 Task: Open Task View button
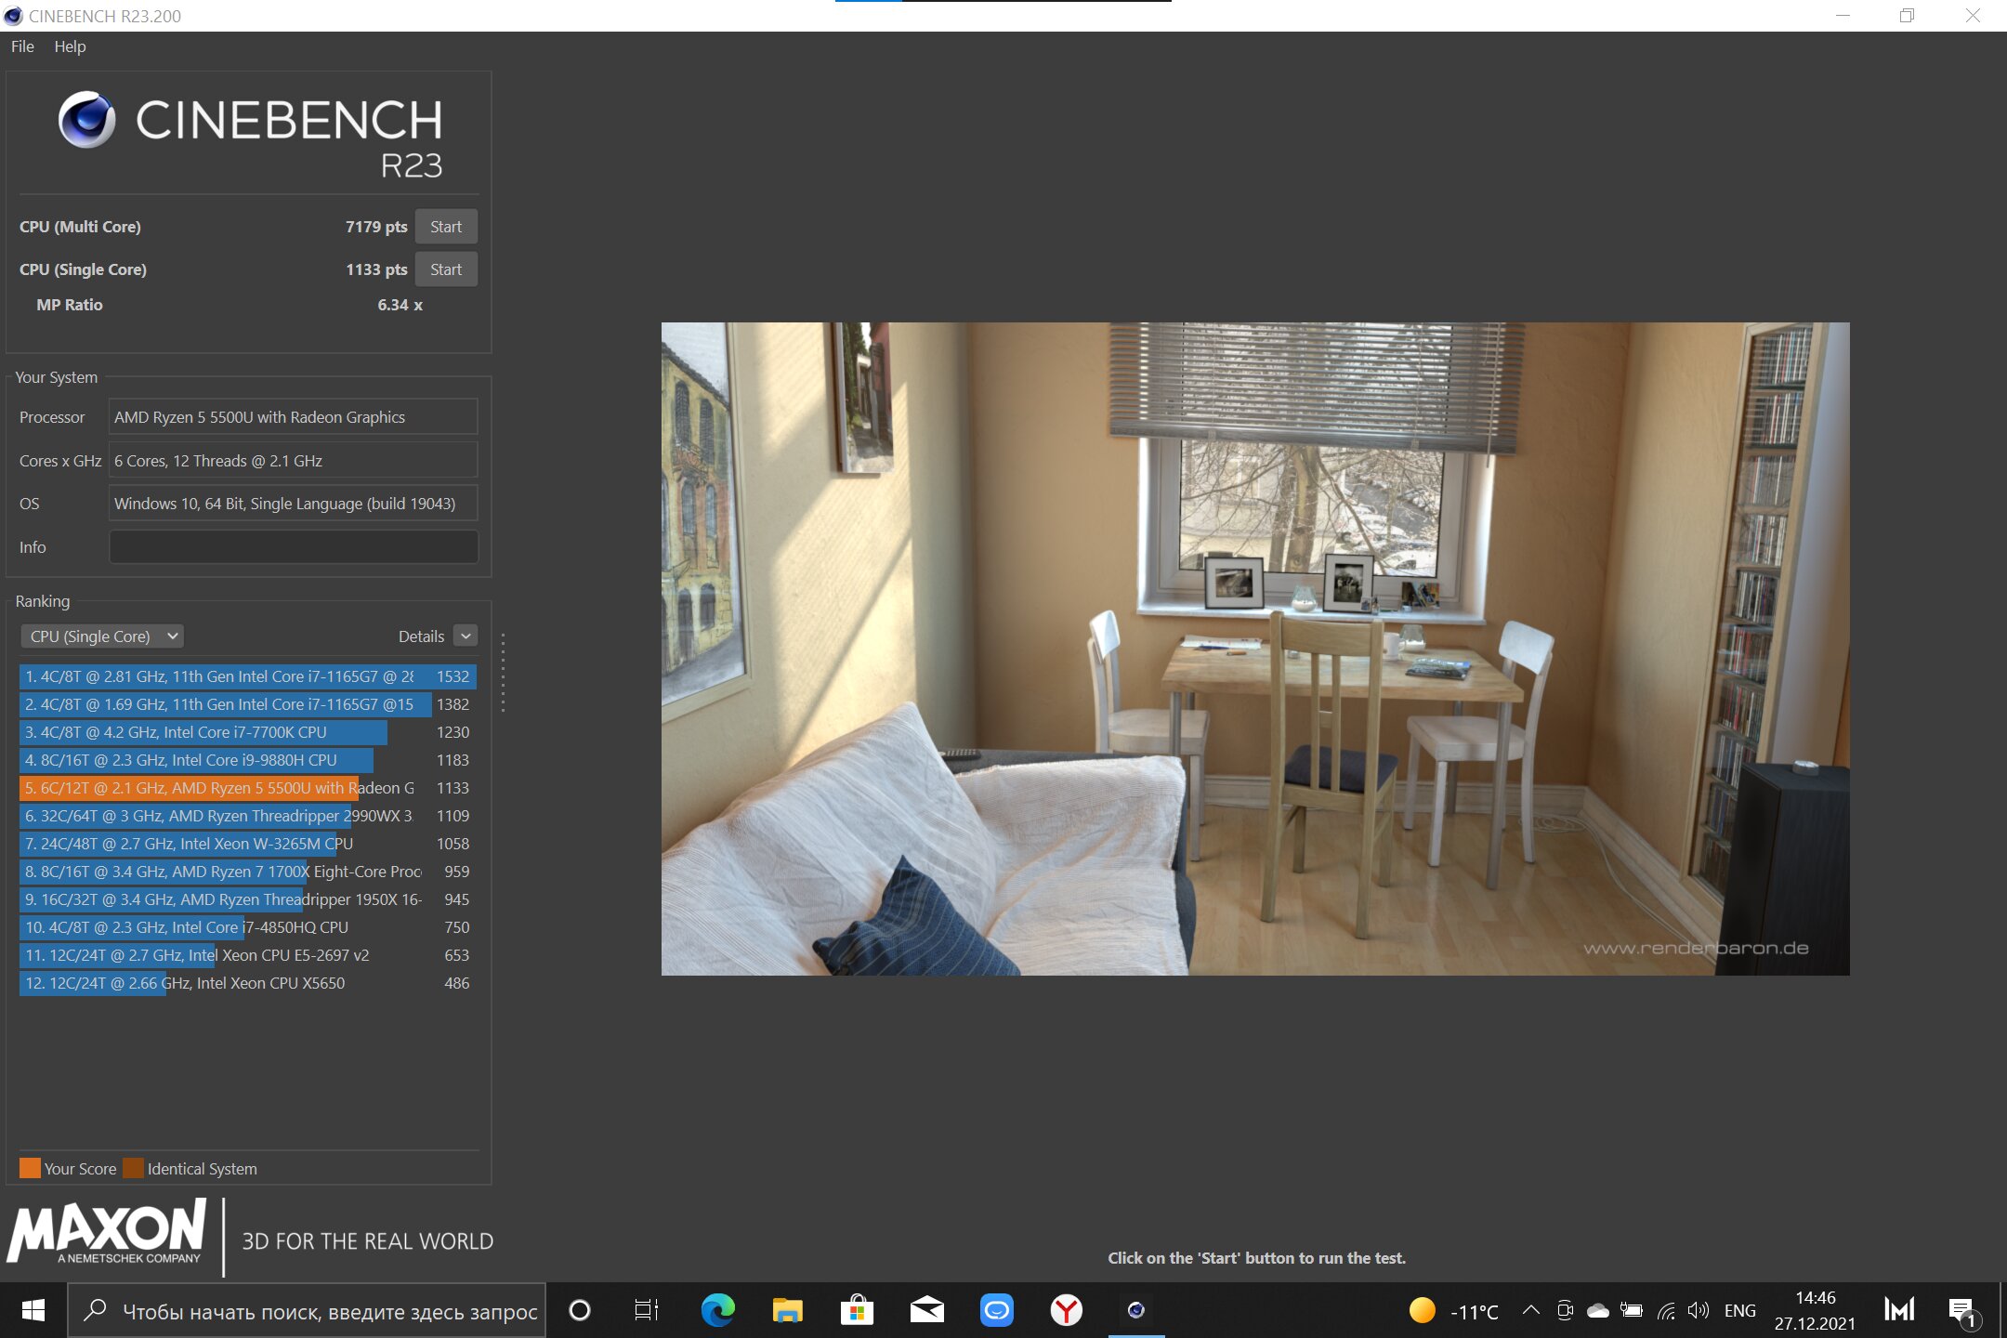point(646,1310)
